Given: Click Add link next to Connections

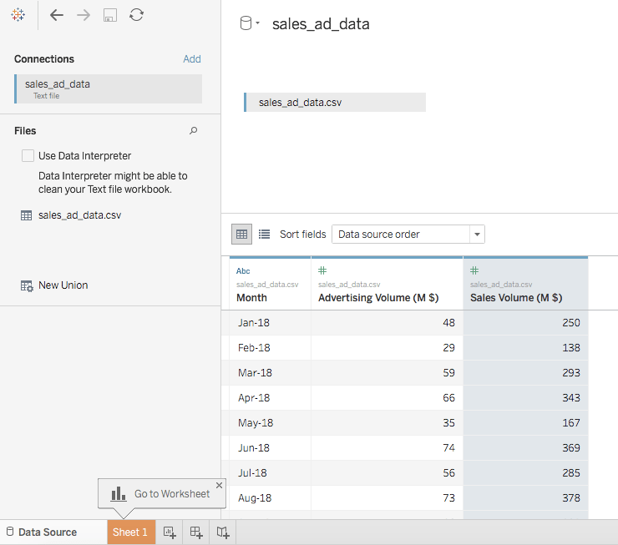Looking at the screenshot, I should tap(192, 59).
